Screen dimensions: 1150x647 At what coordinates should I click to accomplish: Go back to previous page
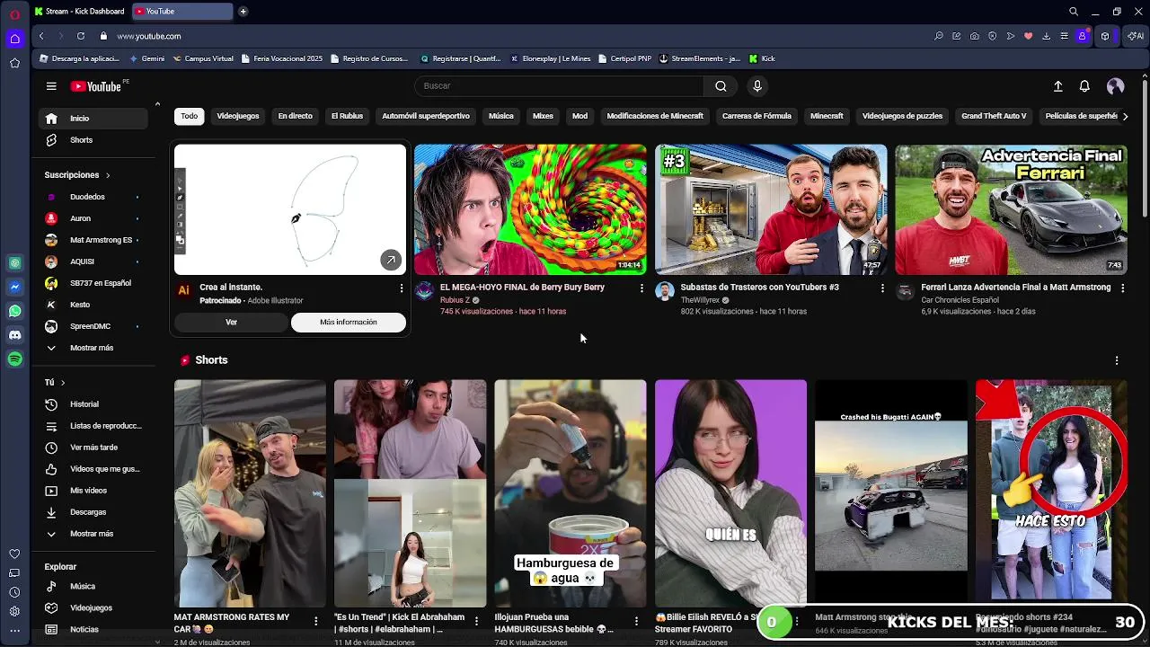41,36
